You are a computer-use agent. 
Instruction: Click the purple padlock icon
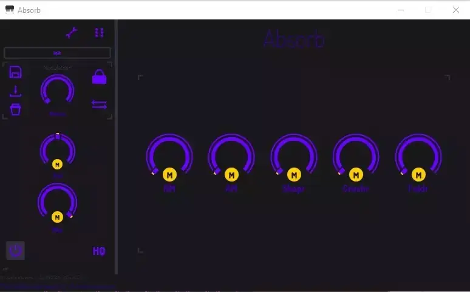99,77
